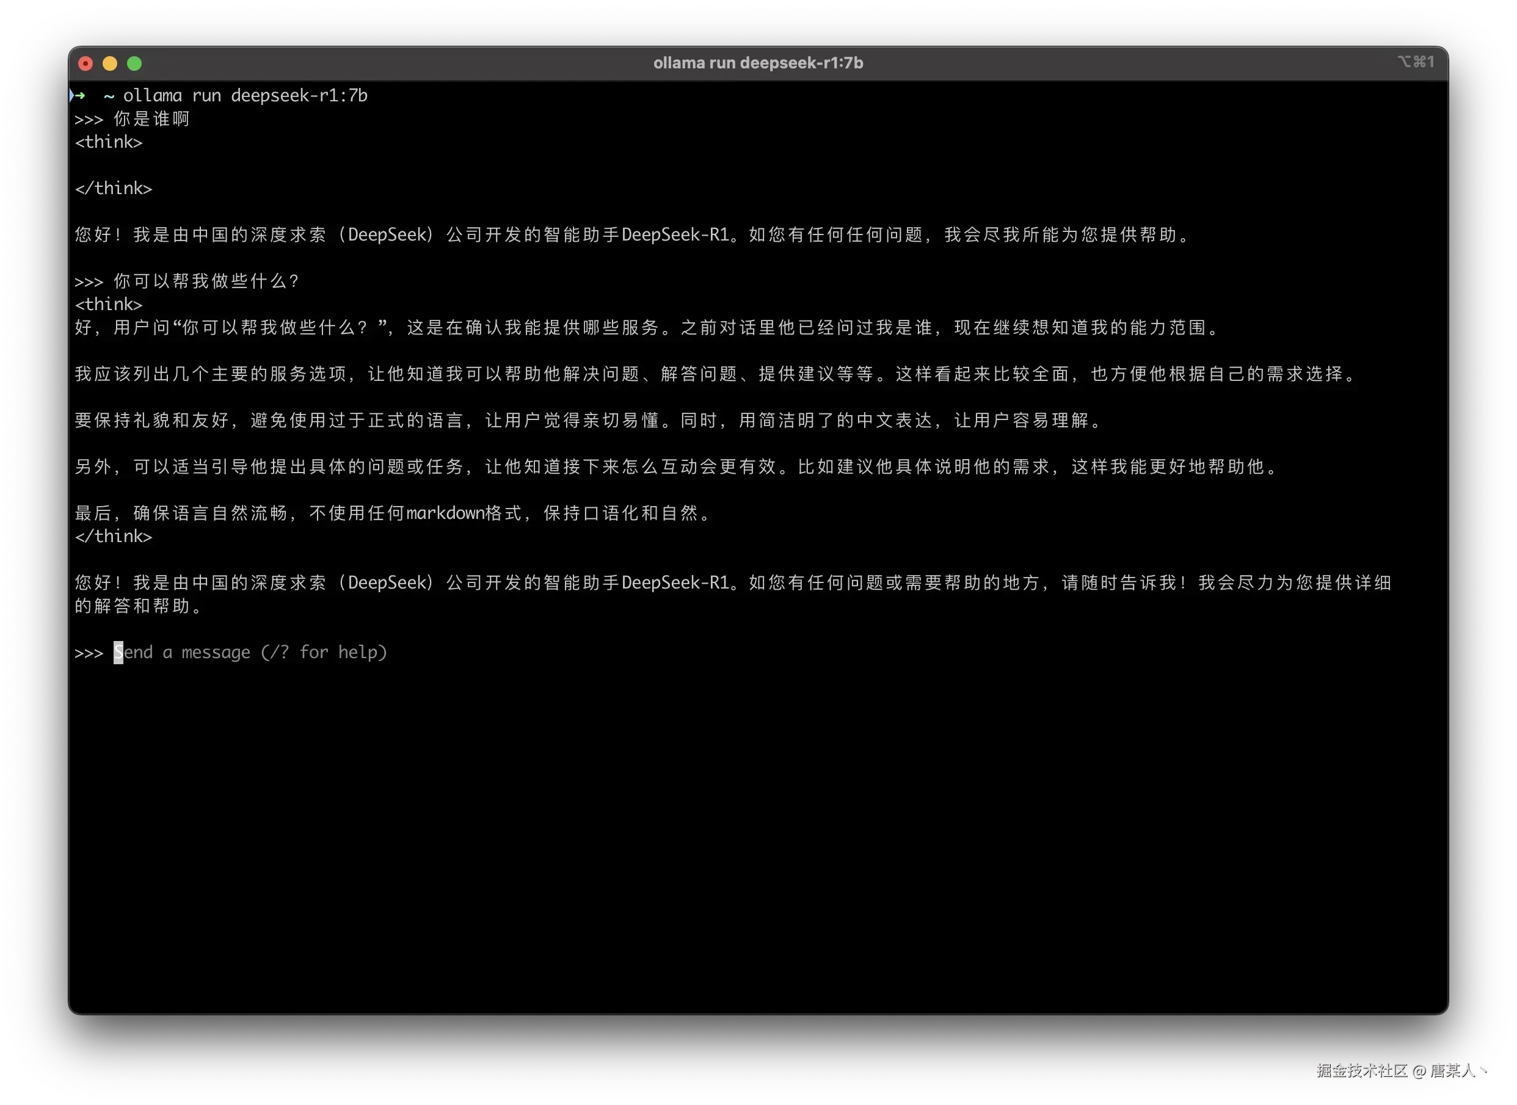Click the second opening <think> tag
This screenshot has width=1517, height=1105.
pyautogui.click(x=109, y=305)
